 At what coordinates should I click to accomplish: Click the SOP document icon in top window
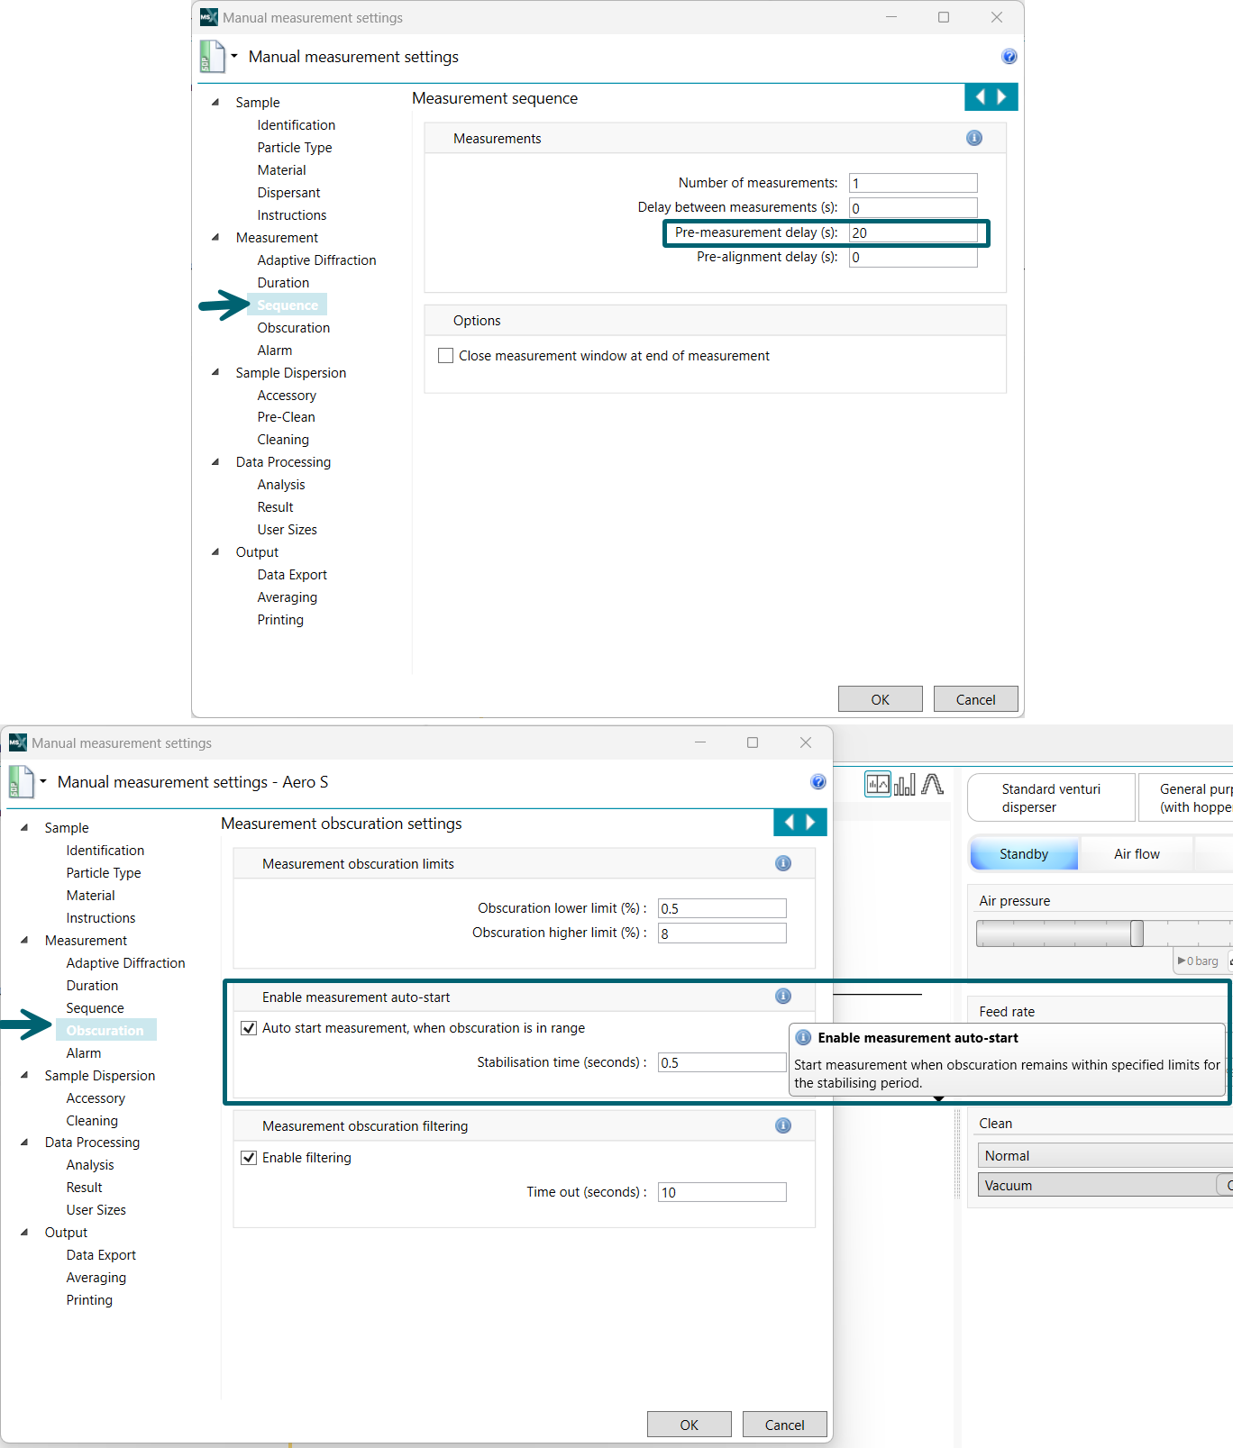pyautogui.click(x=211, y=57)
